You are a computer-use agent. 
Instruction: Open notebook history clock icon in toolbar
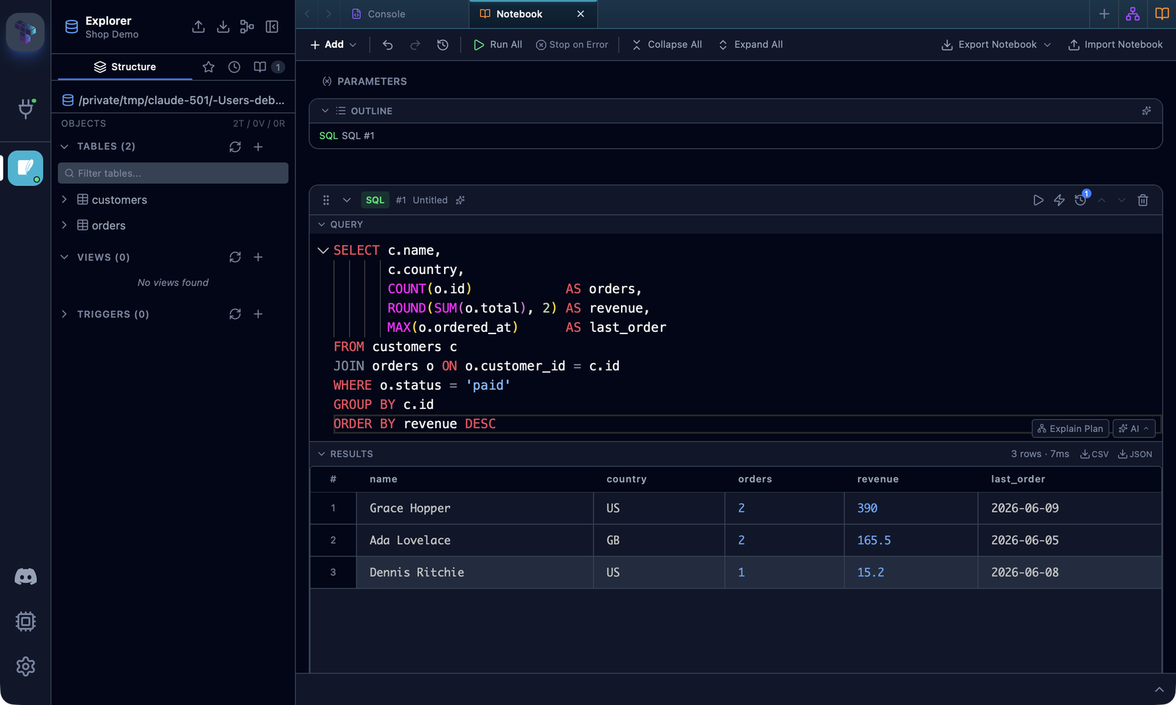pos(442,45)
